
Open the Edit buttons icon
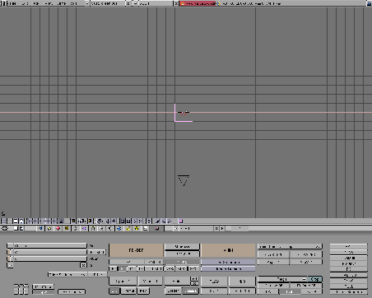click(x=93, y=228)
